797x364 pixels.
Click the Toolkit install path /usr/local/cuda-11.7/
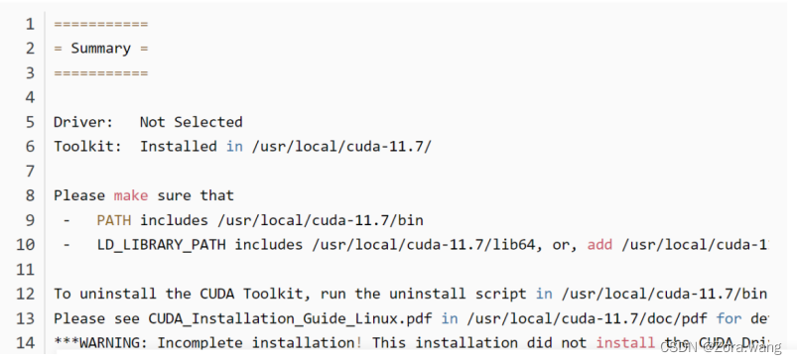click(341, 146)
